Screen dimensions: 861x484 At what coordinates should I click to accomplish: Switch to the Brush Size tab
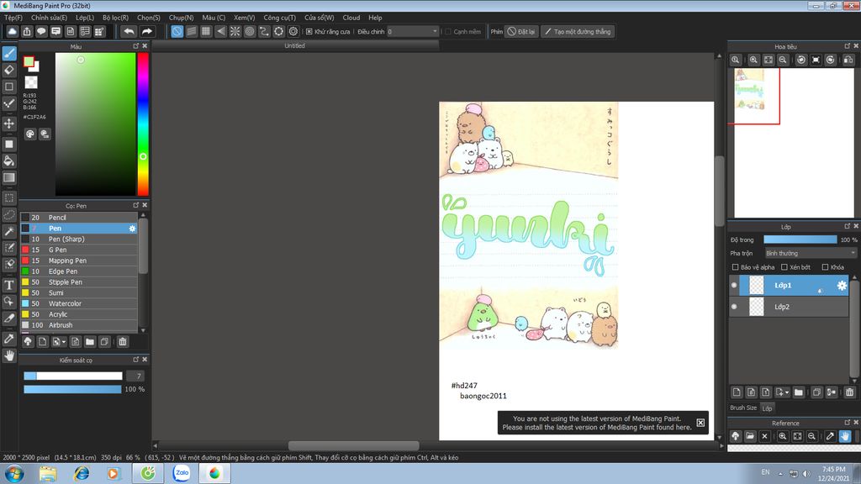[743, 408]
